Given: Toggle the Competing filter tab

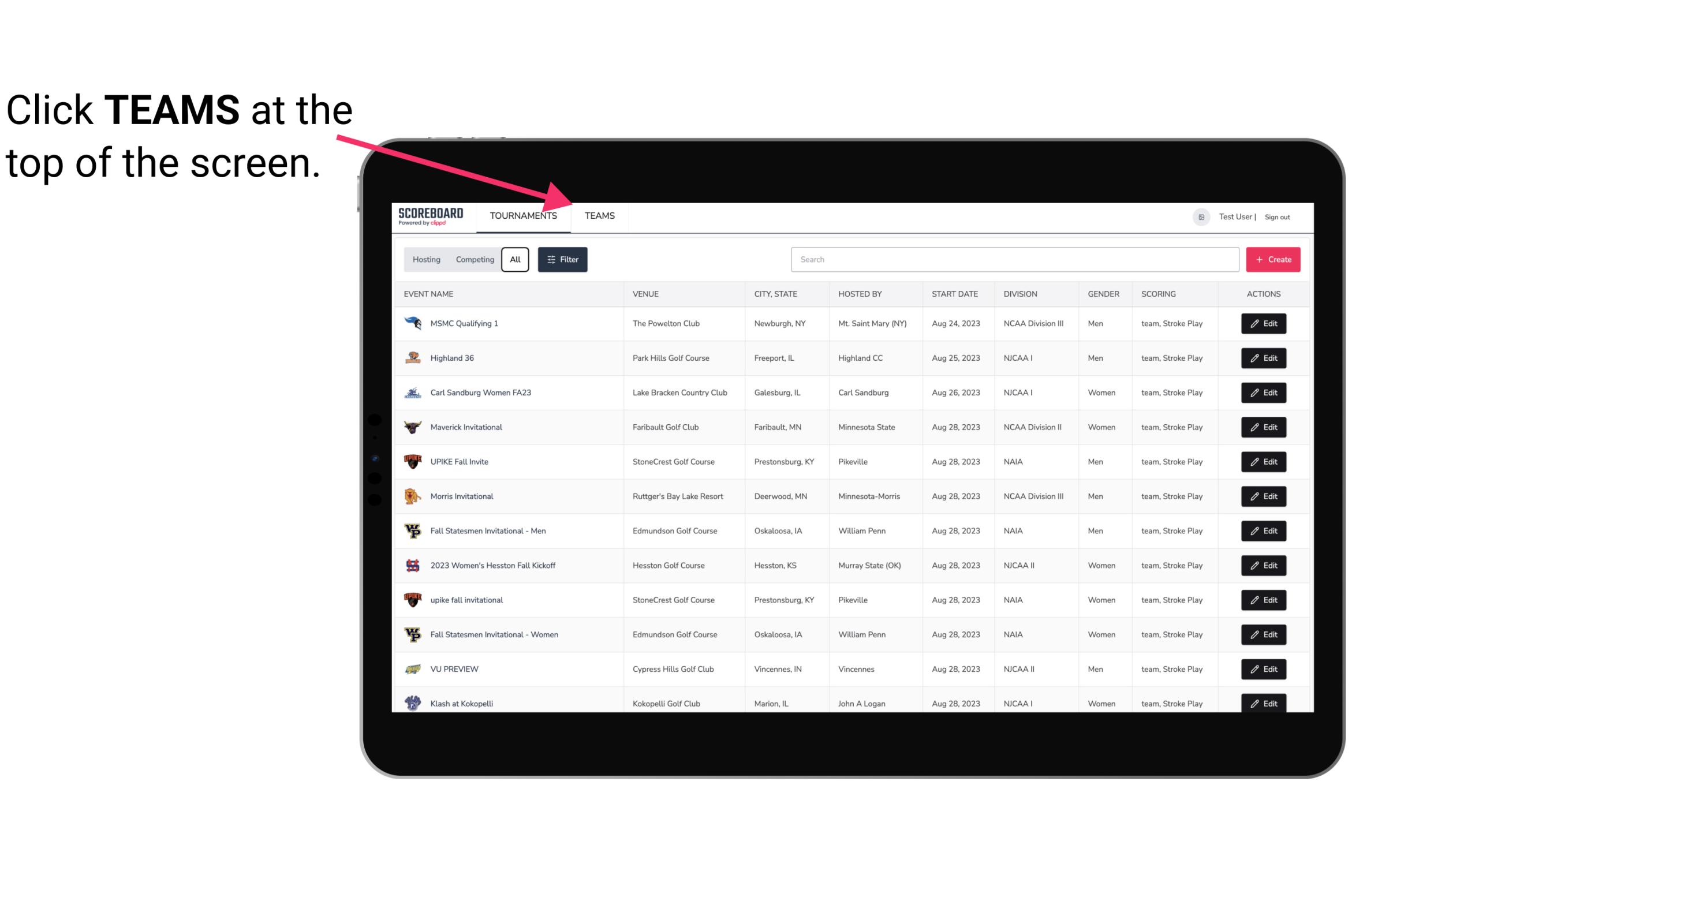Looking at the screenshot, I should coord(473,259).
